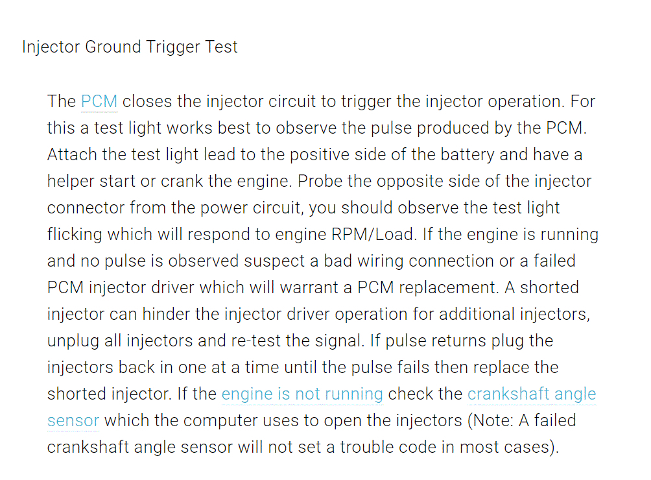
Task: Click the word 'Attach' starting the sentence
Action: tap(69, 155)
